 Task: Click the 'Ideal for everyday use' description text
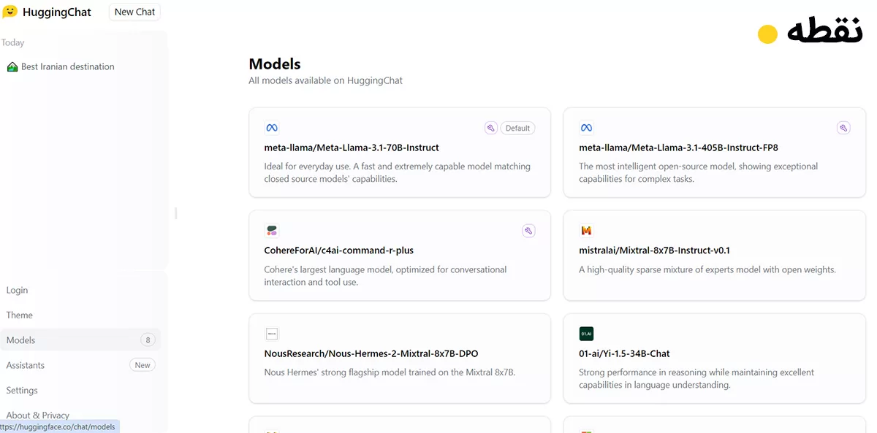coord(398,172)
